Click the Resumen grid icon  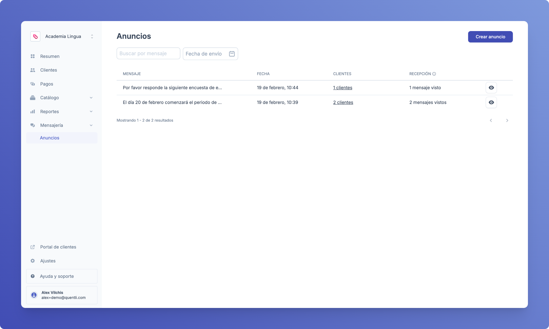pyautogui.click(x=33, y=56)
